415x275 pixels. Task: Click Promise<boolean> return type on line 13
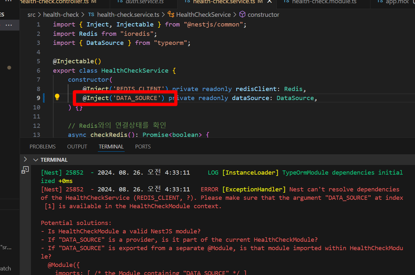(x=172, y=135)
